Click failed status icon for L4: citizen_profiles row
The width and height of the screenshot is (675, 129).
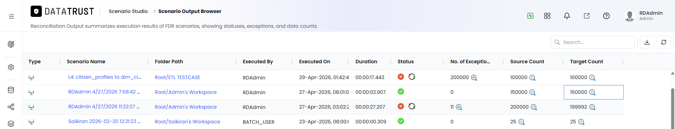coord(401,77)
